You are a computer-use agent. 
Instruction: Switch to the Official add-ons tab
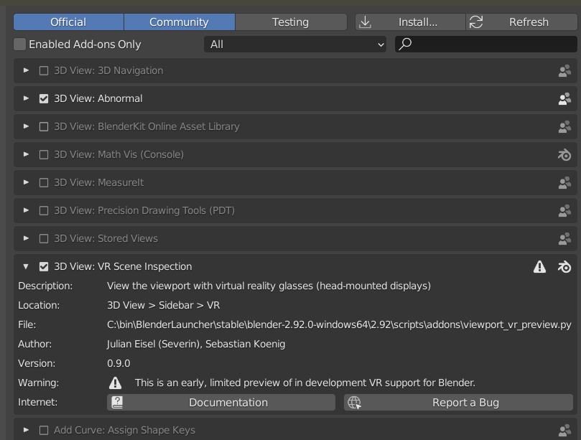click(x=68, y=22)
